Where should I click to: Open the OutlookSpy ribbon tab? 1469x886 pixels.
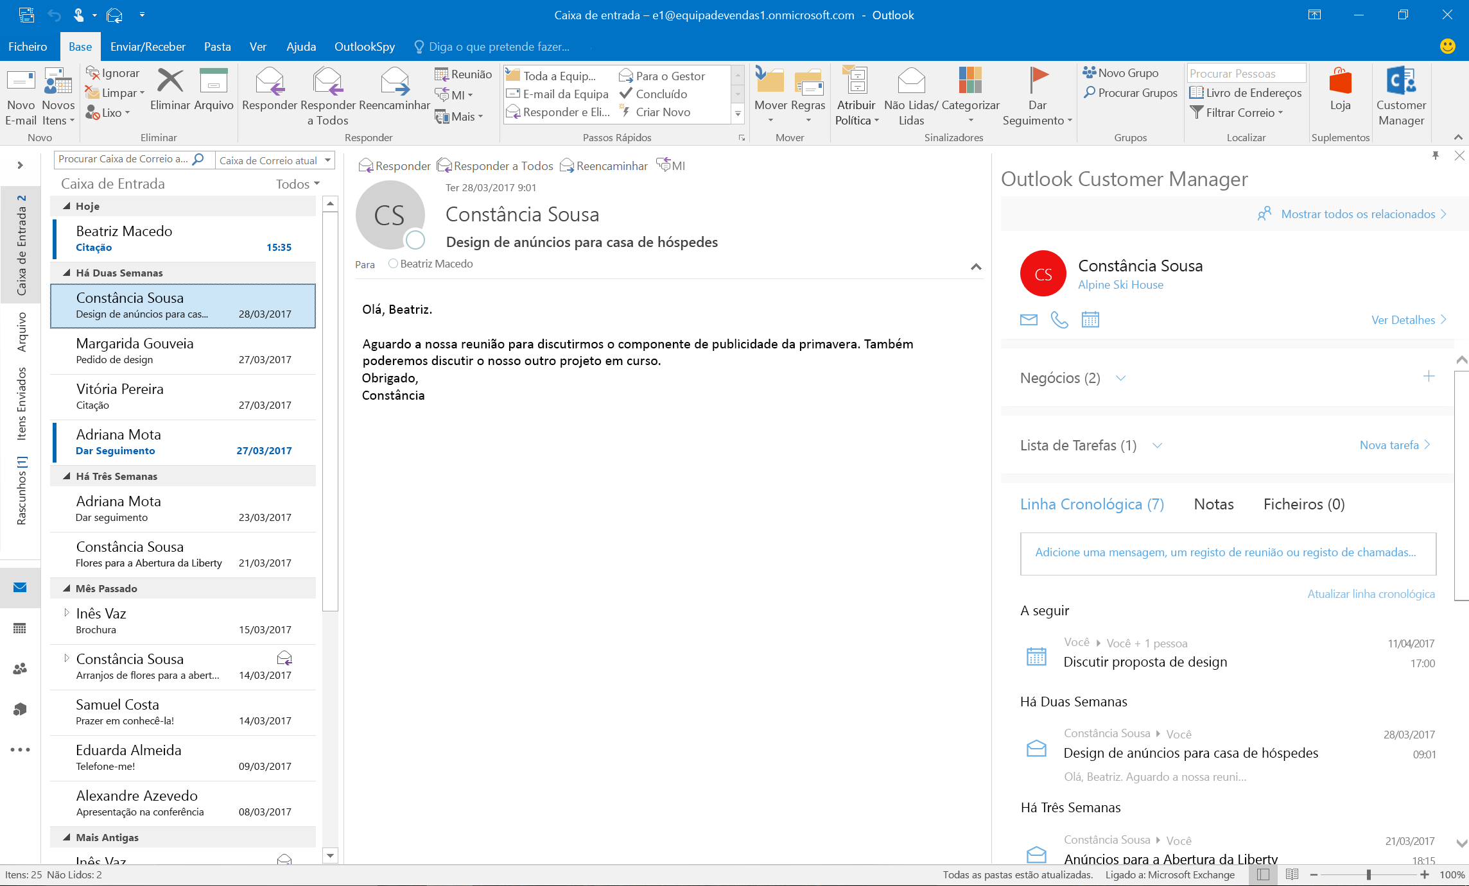click(364, 46)
